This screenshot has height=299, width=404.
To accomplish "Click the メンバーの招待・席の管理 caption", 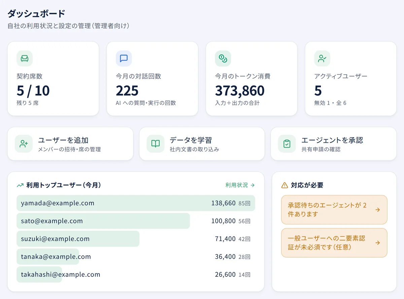I will (69, 149).
